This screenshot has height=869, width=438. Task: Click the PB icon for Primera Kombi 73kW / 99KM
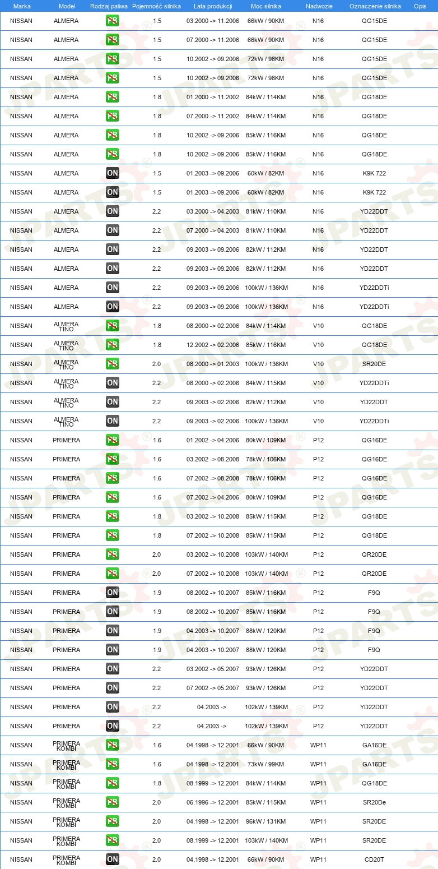113,764
